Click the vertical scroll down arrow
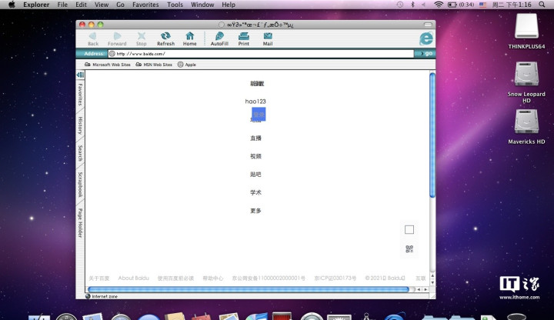 pos(432,282)
